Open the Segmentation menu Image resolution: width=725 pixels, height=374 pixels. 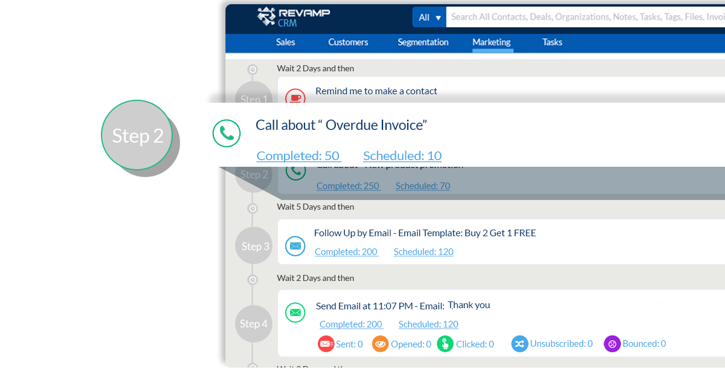(x=423, y=42)
